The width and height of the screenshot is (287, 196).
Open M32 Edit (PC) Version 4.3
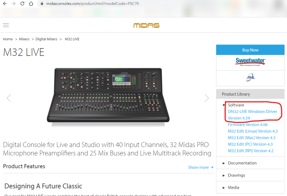click(250, 144)
